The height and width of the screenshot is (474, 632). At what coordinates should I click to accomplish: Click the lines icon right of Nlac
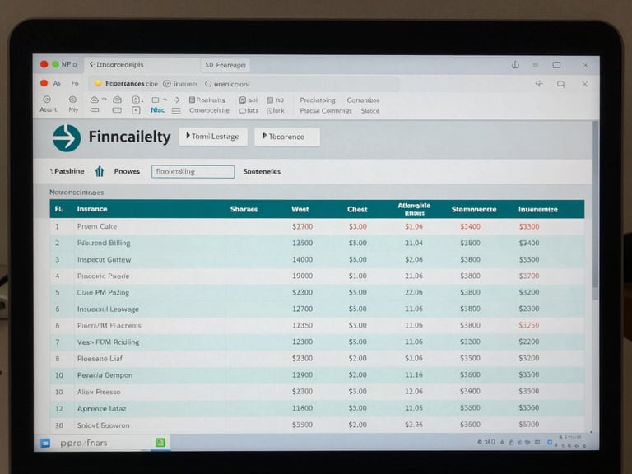point(176,110)
